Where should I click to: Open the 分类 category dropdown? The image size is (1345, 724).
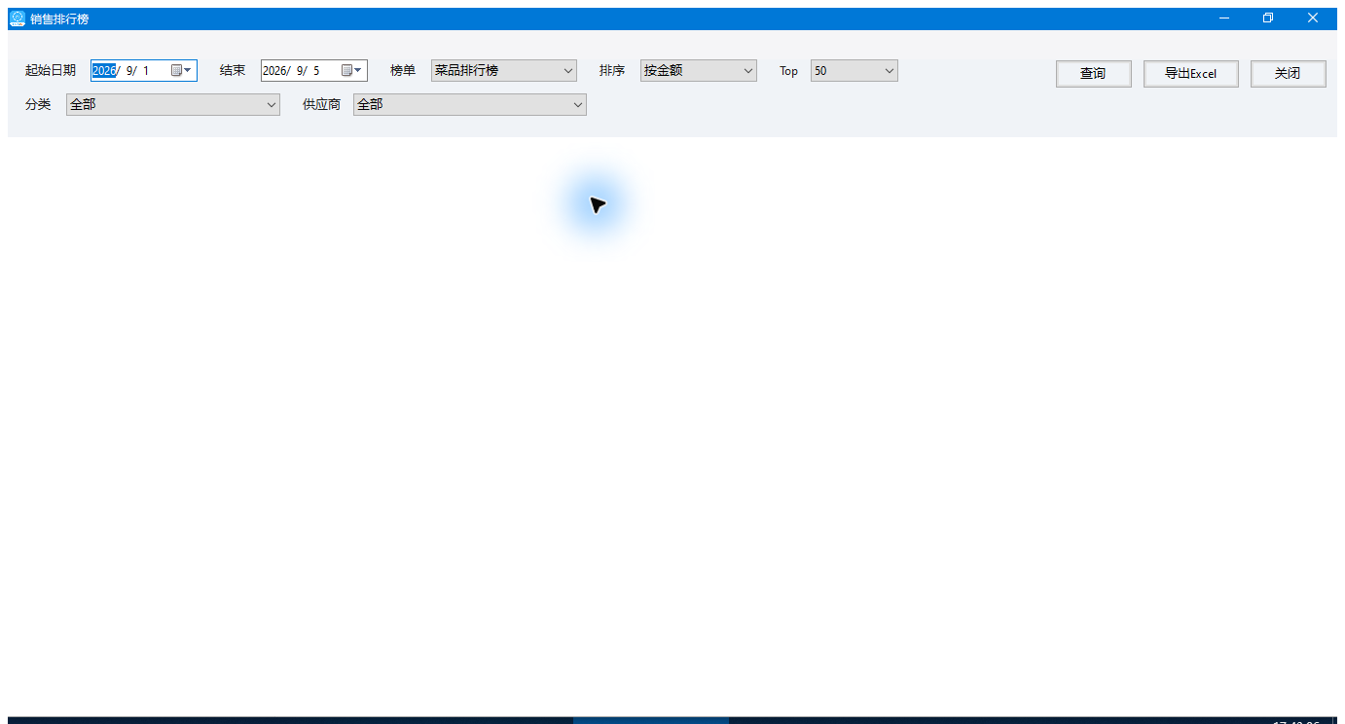click(x=173, y=104)
